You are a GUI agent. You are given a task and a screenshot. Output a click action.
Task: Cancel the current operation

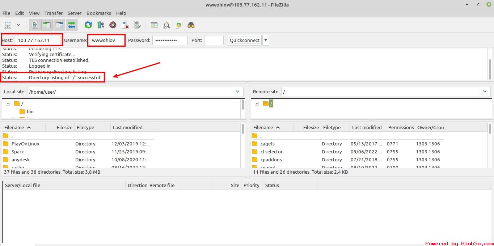[x=113, y=25]
